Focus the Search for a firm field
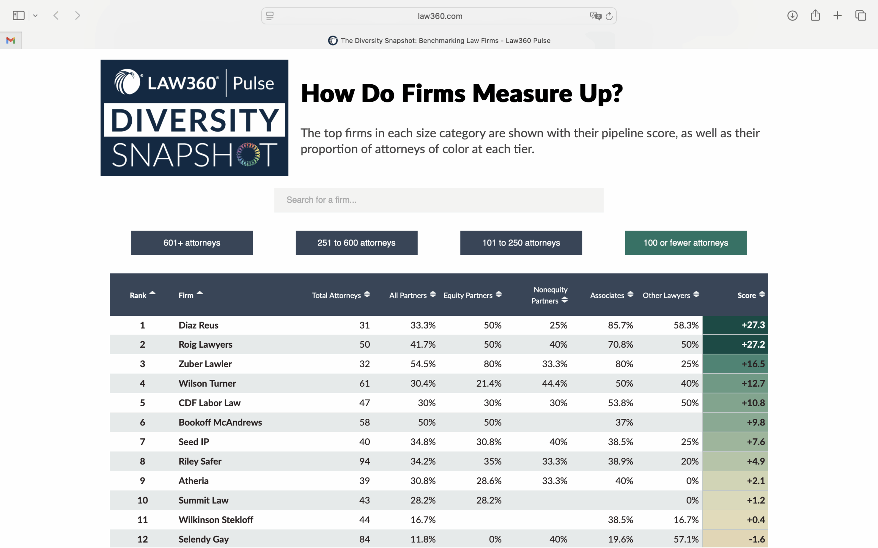The height and width of the screenshot is (548, 878). coord(439,200)
